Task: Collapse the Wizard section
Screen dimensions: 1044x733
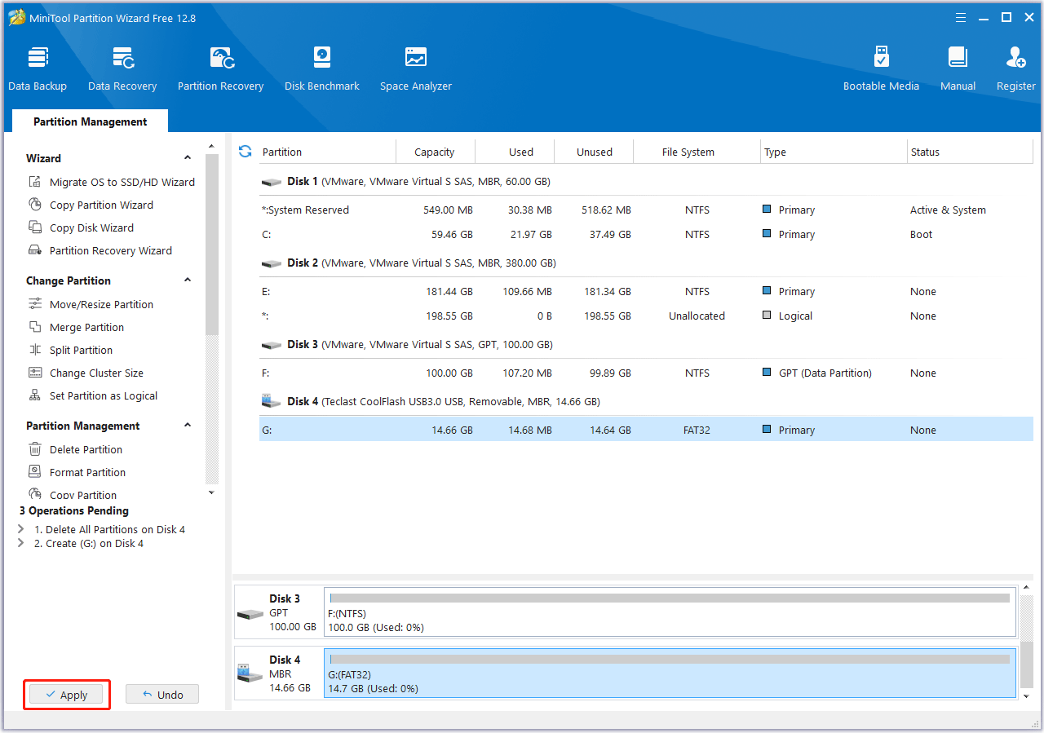Action: click(188, 158)
